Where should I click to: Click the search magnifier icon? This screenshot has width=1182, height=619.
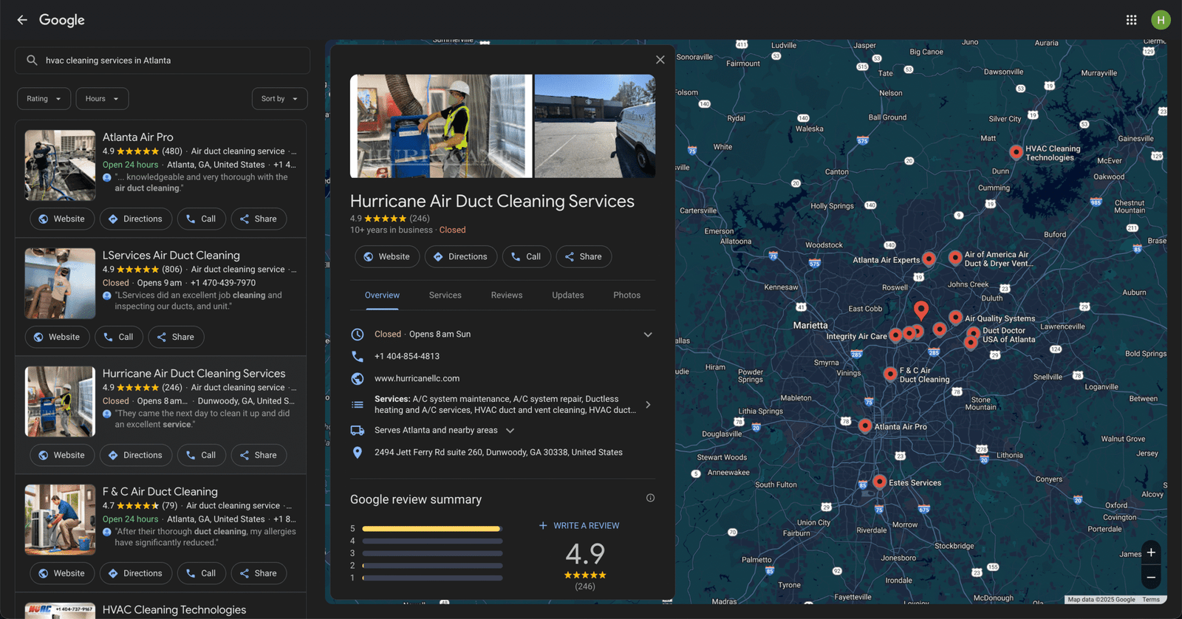point(32,61)
